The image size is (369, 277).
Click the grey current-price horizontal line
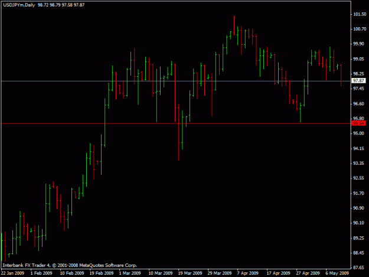click(176, 81)
